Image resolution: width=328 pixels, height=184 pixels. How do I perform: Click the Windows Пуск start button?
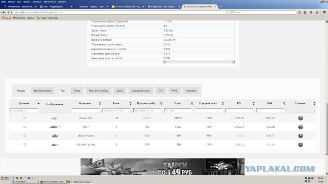click(x=5, y=178)
